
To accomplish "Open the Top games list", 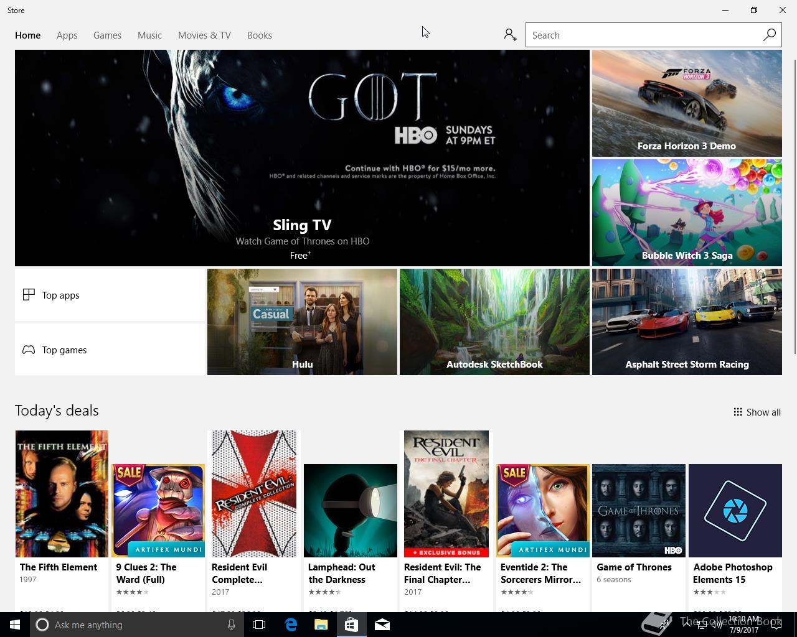I will click(x=110, y=350).
